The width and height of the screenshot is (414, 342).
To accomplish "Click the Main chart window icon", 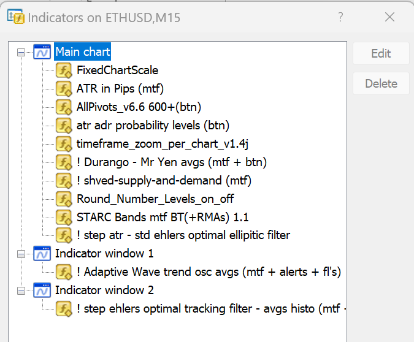I will pos(42,53).
